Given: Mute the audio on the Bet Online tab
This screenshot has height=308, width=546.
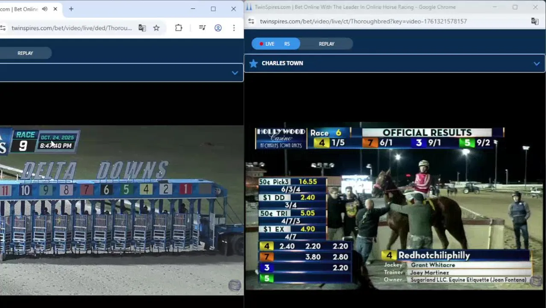Looking at the screenshot, I should click(x=45, y=9).
